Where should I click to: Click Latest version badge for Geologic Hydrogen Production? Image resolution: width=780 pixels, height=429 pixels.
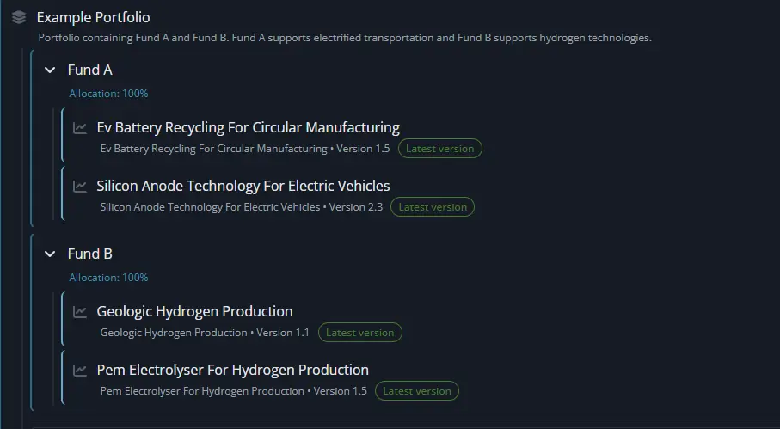tap(359, 333)
